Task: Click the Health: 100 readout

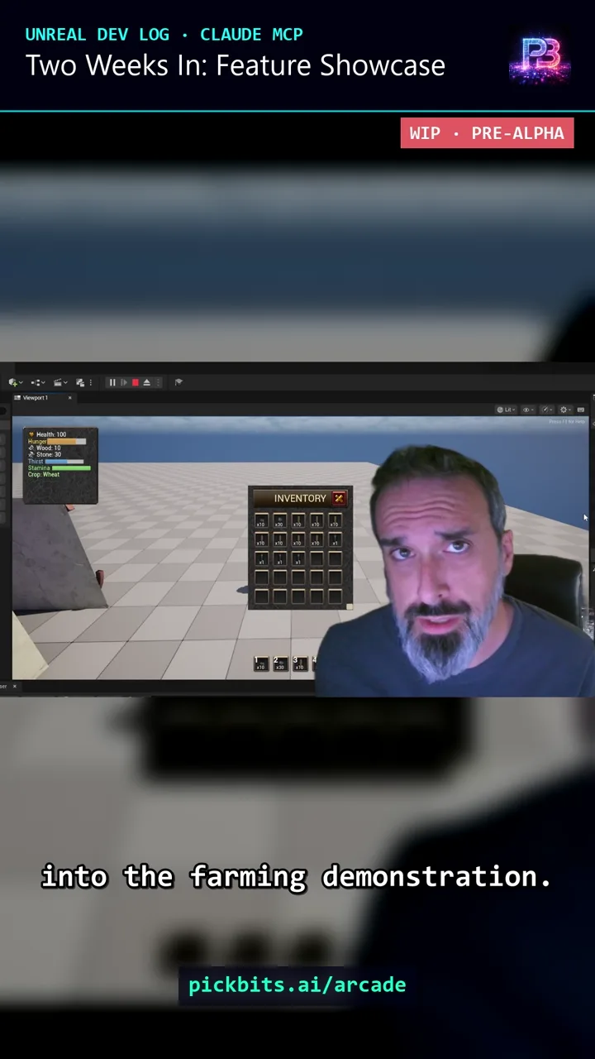Action: click(47, 434)
